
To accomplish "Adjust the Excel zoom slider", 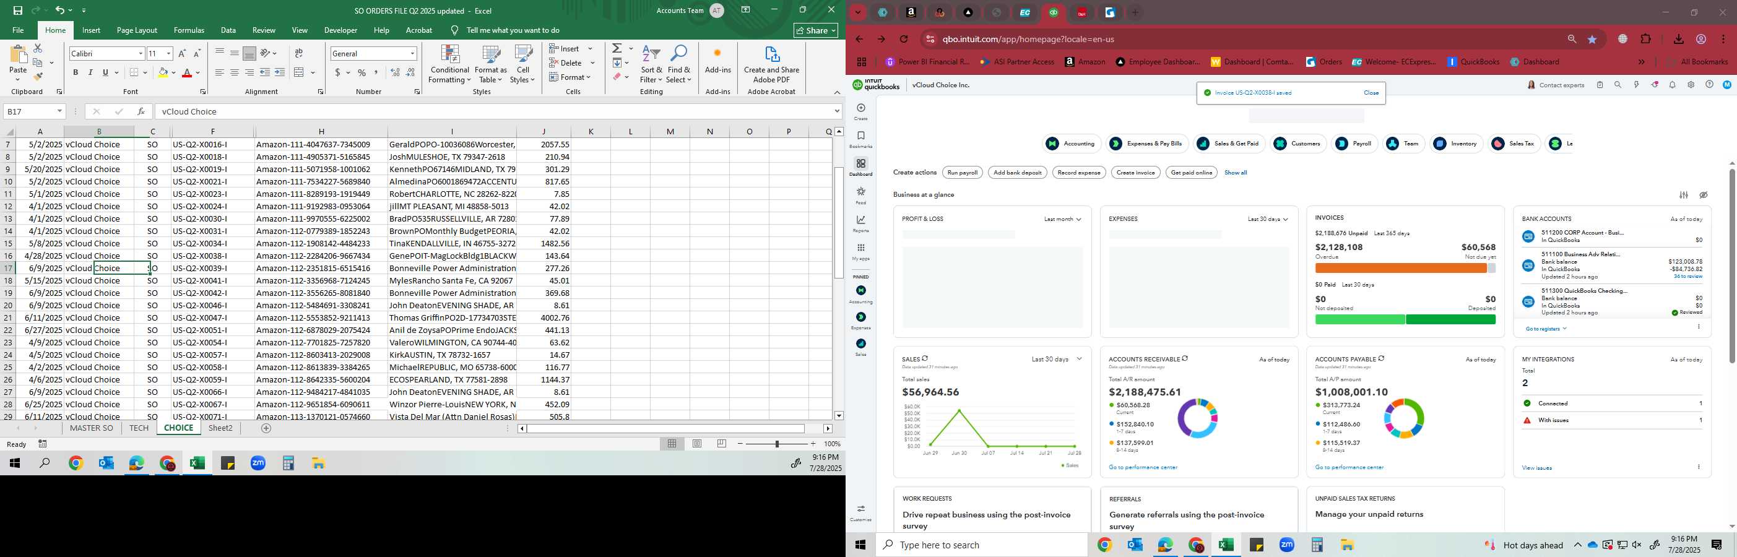I will click(777, 444).
